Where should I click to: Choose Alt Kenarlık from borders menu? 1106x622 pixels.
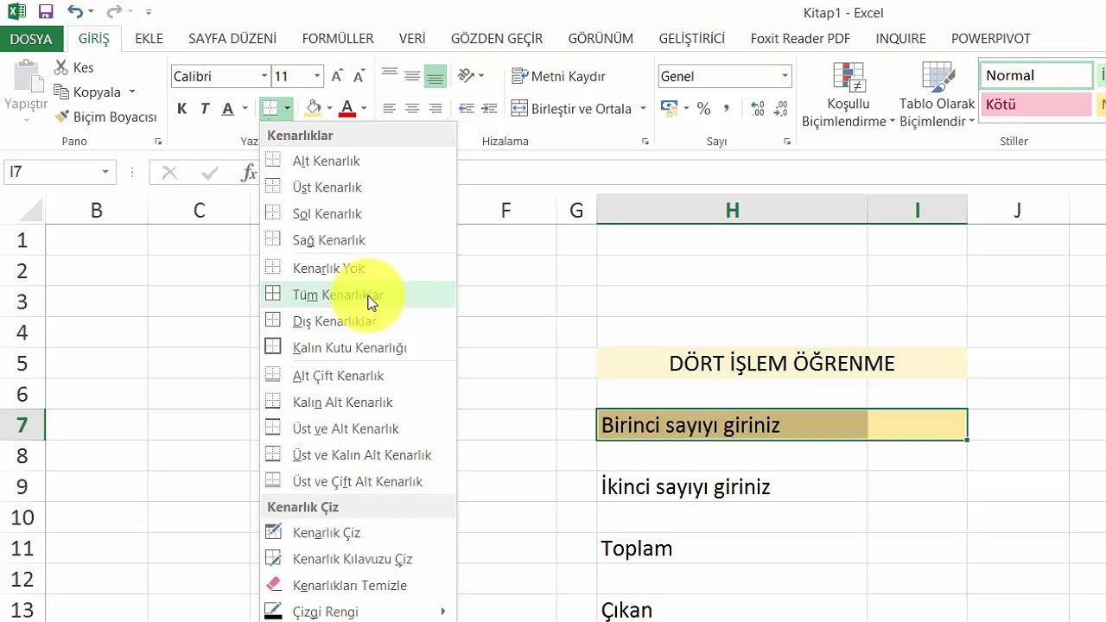[x=358, y=161]
